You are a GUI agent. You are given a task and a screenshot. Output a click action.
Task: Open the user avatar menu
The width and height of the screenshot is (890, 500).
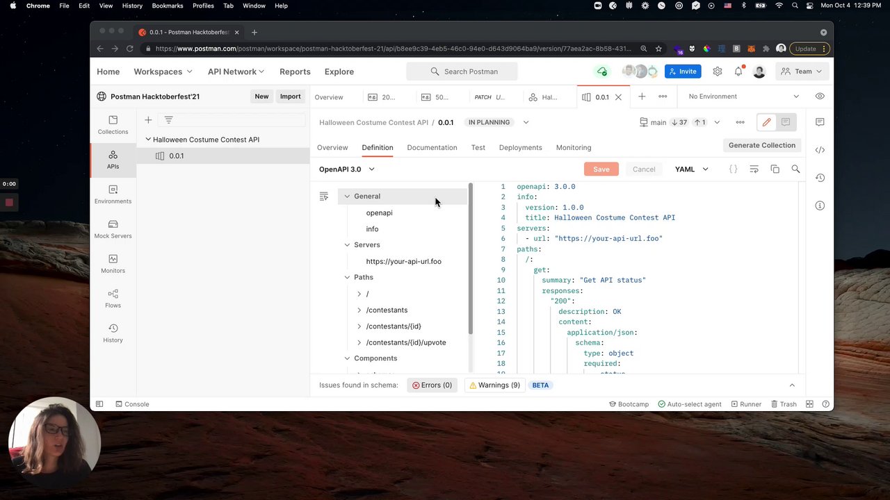[759, 72]
